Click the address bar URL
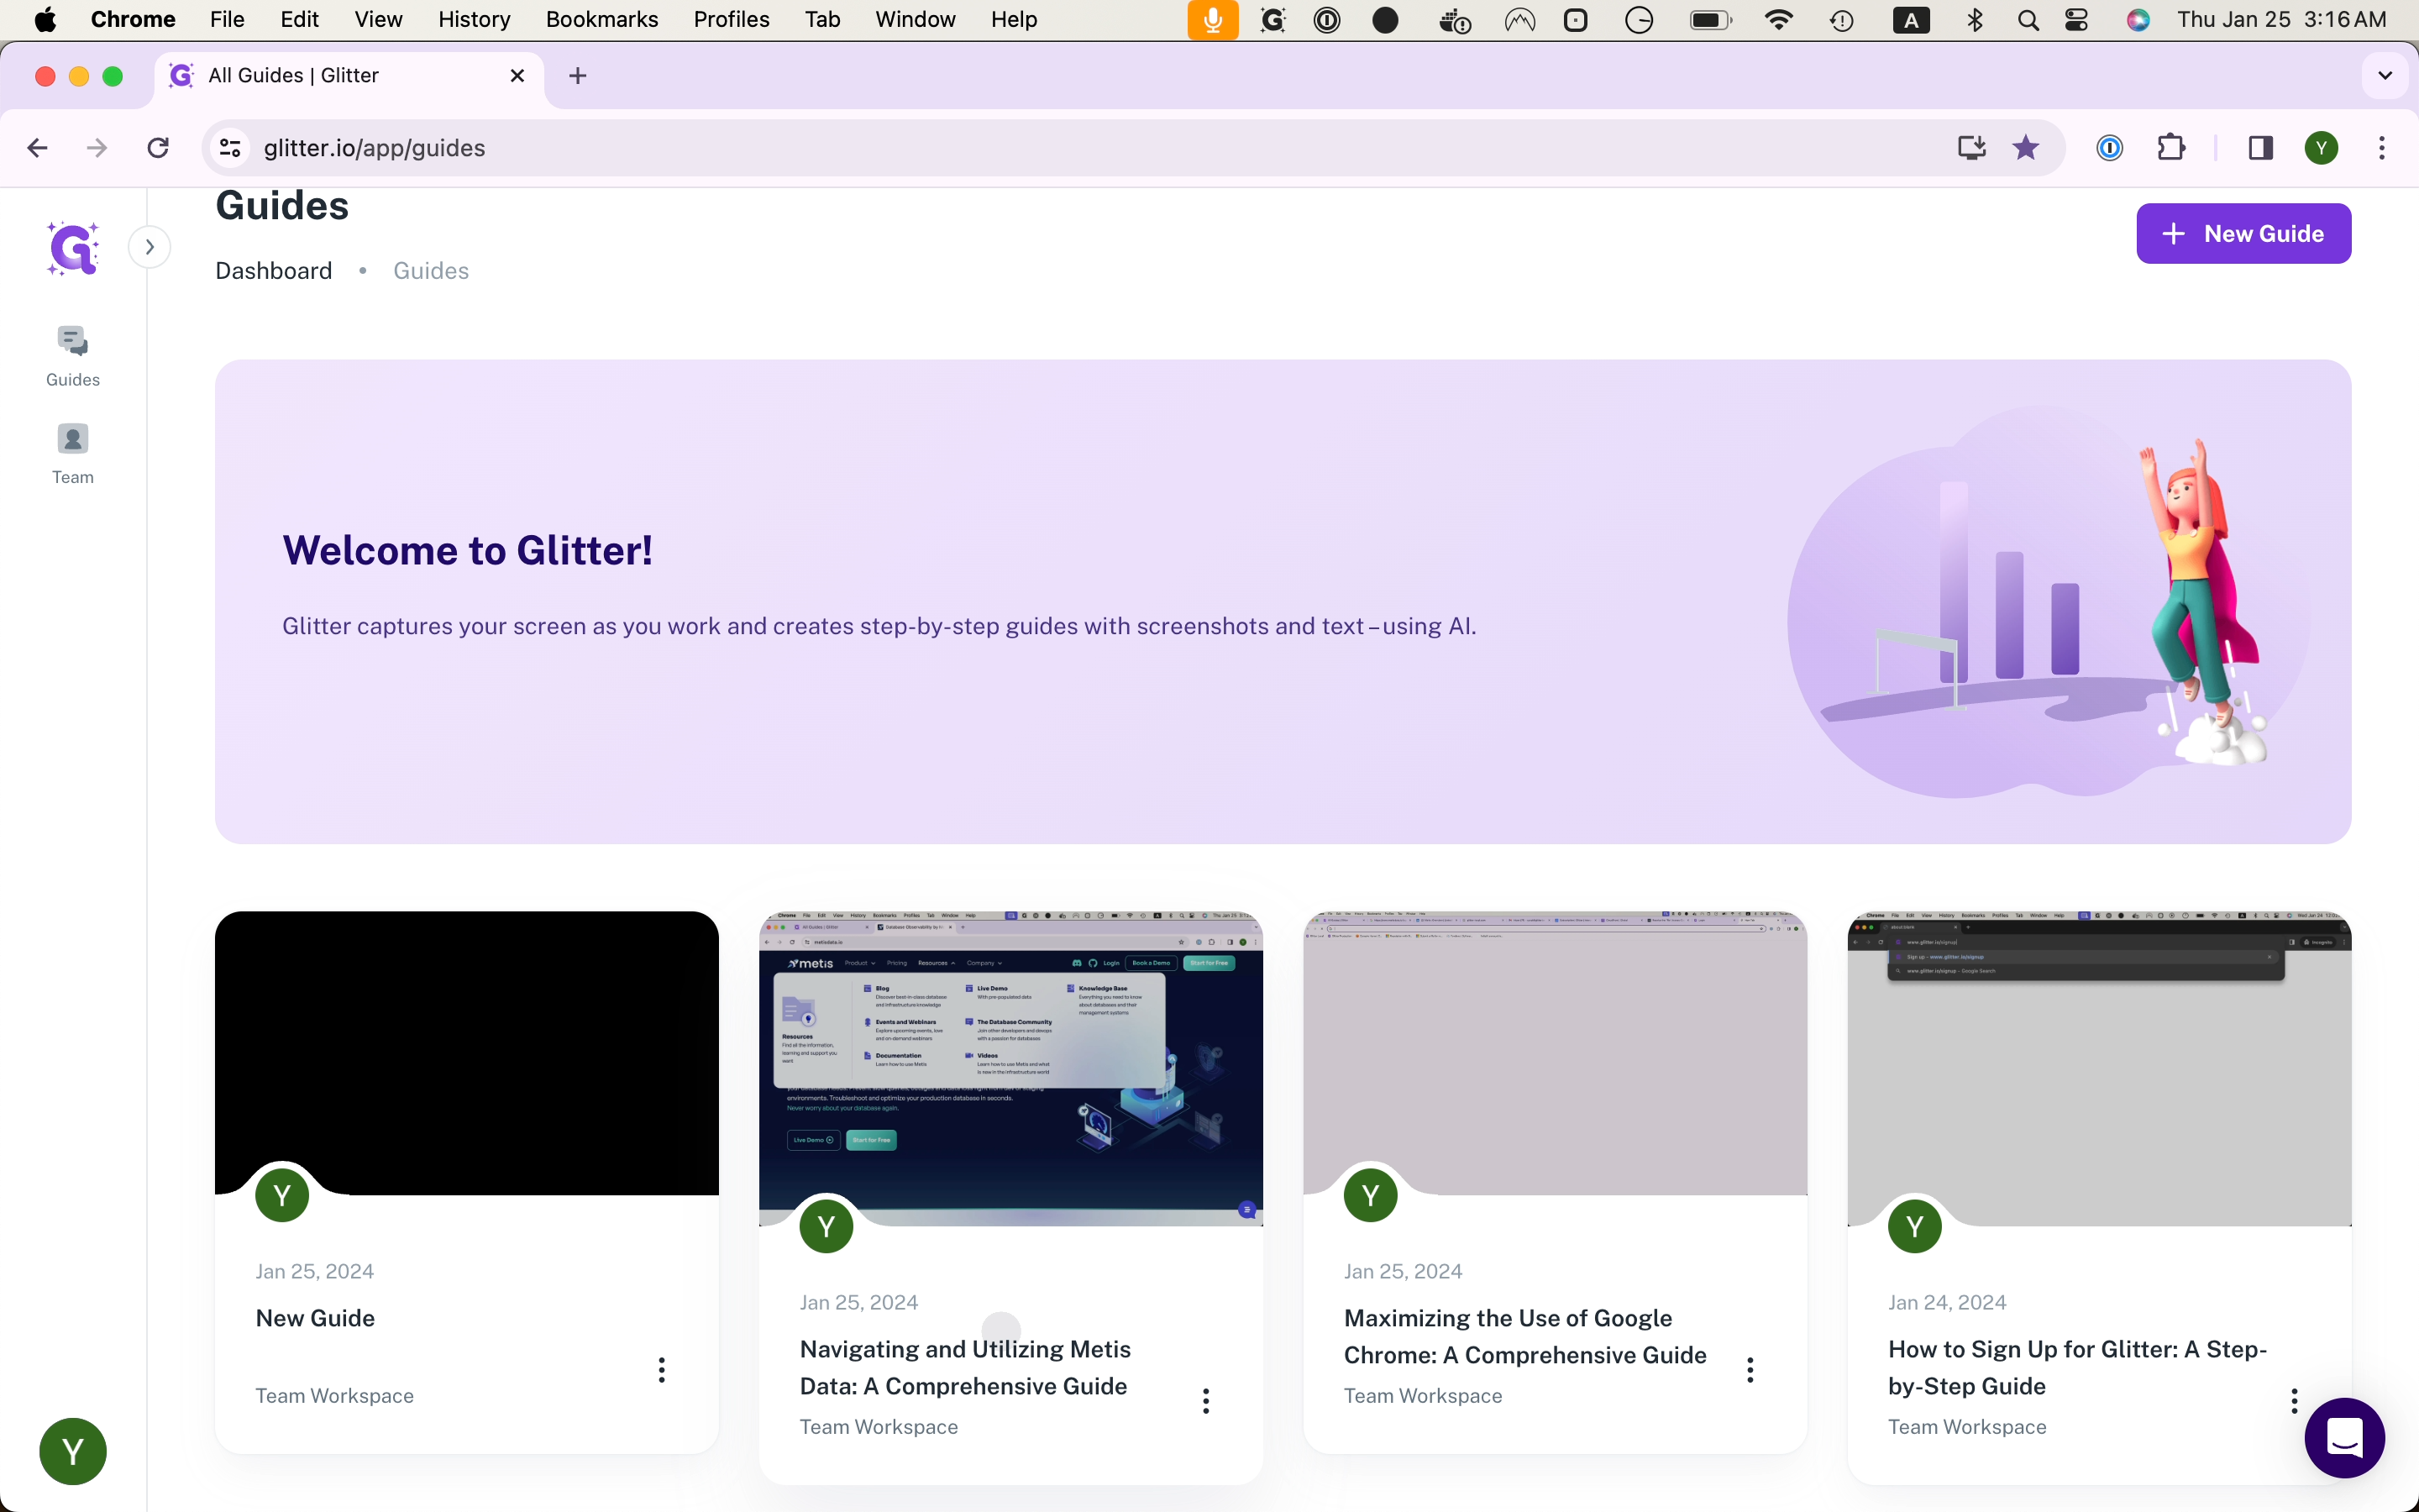 click(x=375, y=148)
